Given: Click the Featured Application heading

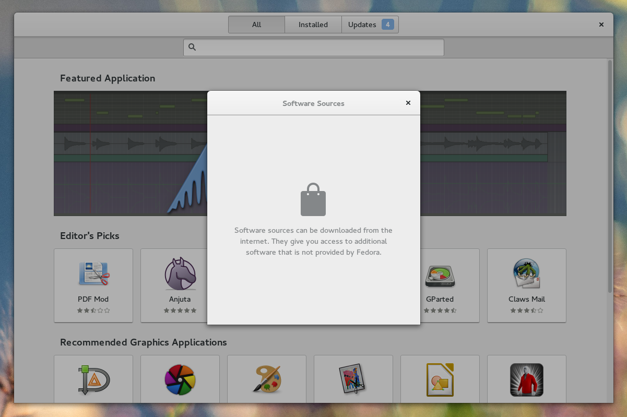Looking at the screenshot, I should pos(108,78).
